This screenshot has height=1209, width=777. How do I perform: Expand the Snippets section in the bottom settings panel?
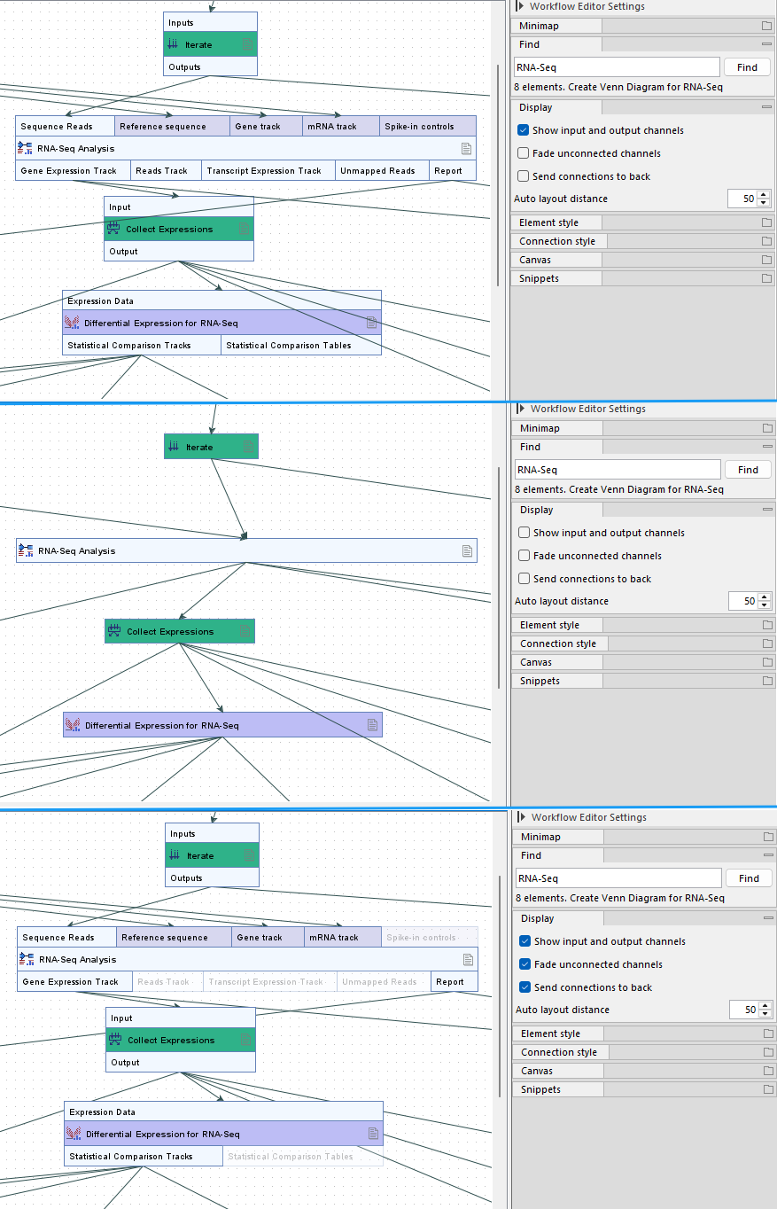pyautogui.click(x=767, y=1089)
